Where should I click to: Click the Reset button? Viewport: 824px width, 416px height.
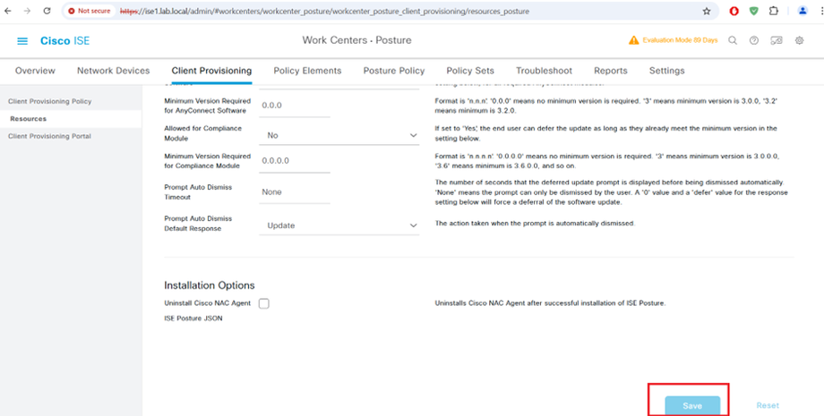(x=768, y=405)
